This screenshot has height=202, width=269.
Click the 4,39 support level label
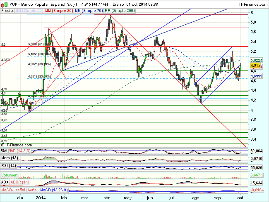tap(4, 89)
